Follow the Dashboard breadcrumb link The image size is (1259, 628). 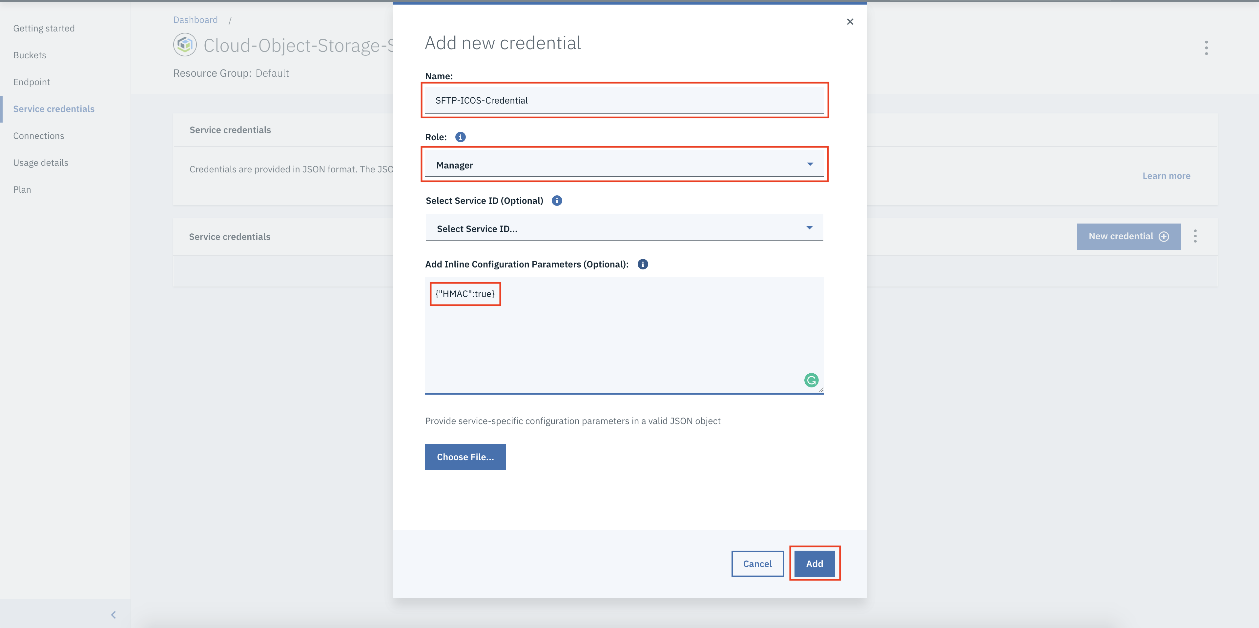tap(195, 20)
